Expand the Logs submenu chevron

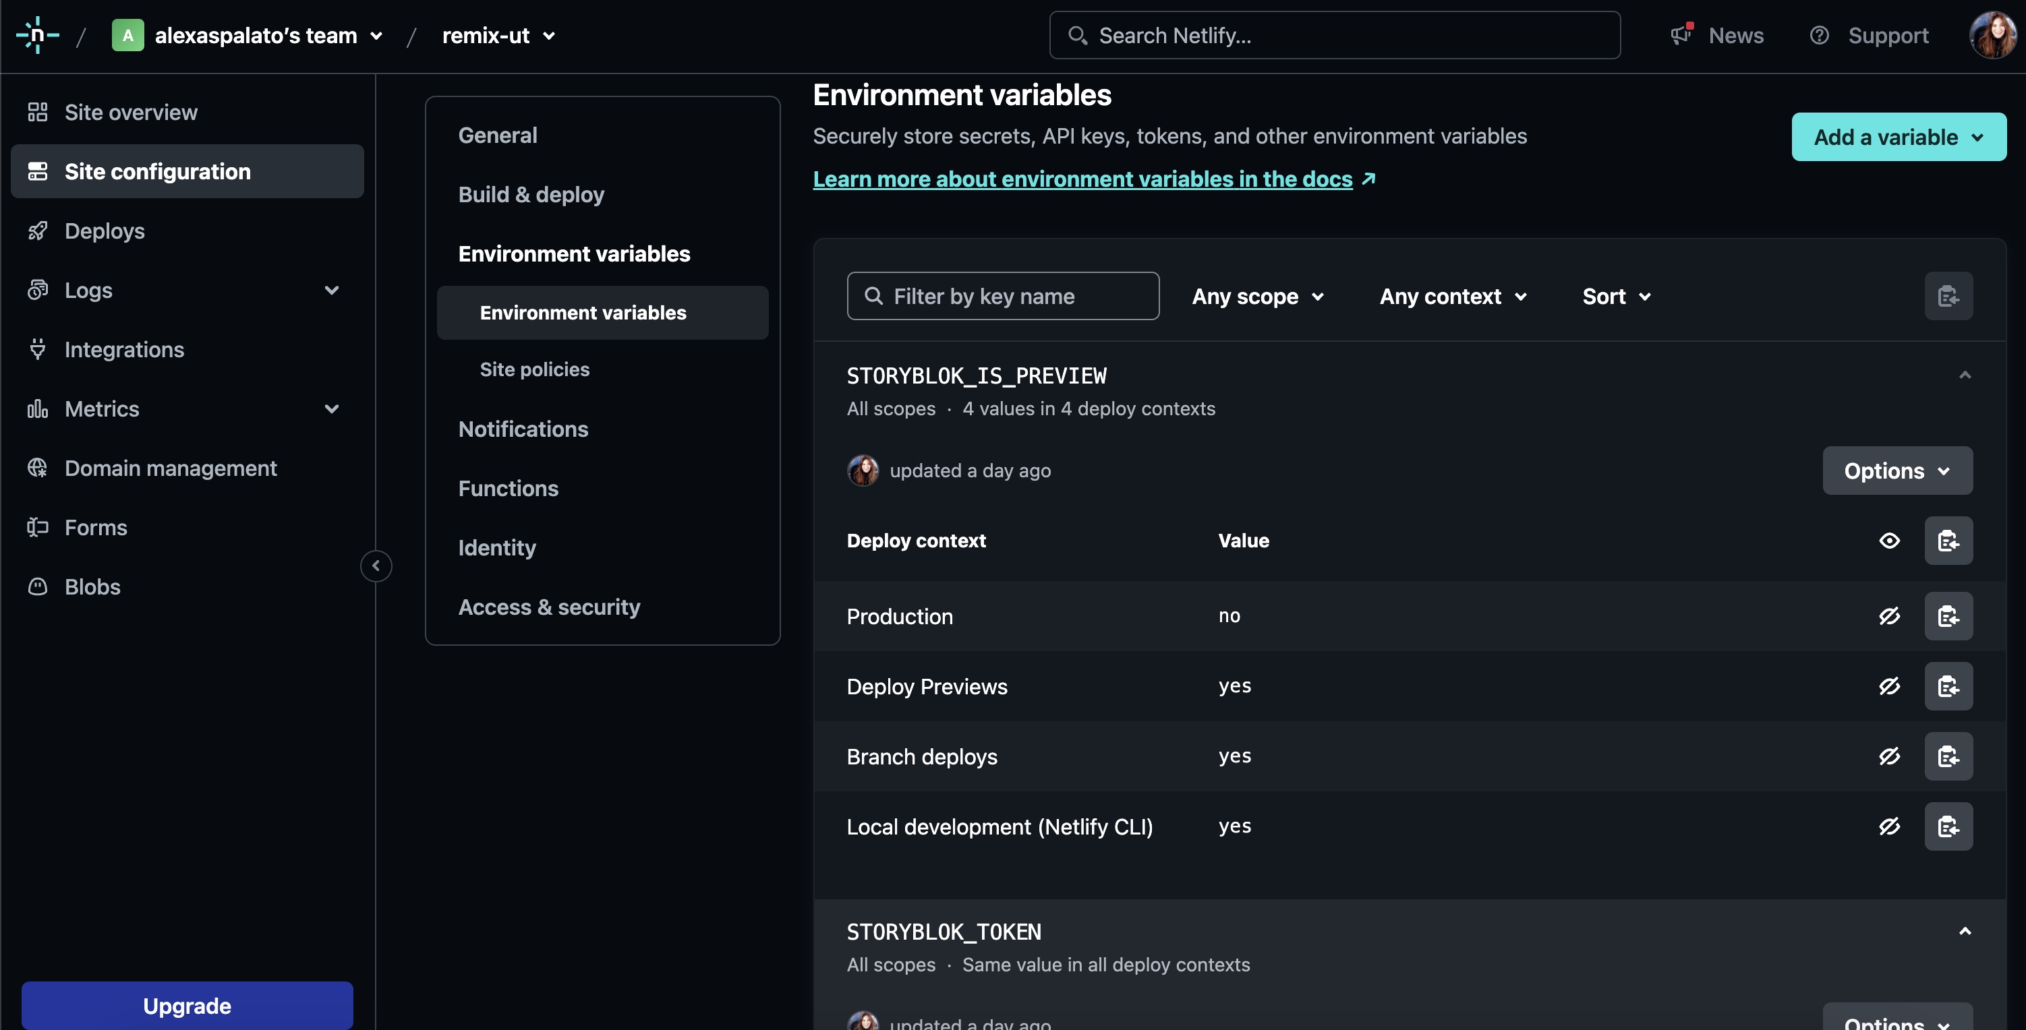click(332, 290)
